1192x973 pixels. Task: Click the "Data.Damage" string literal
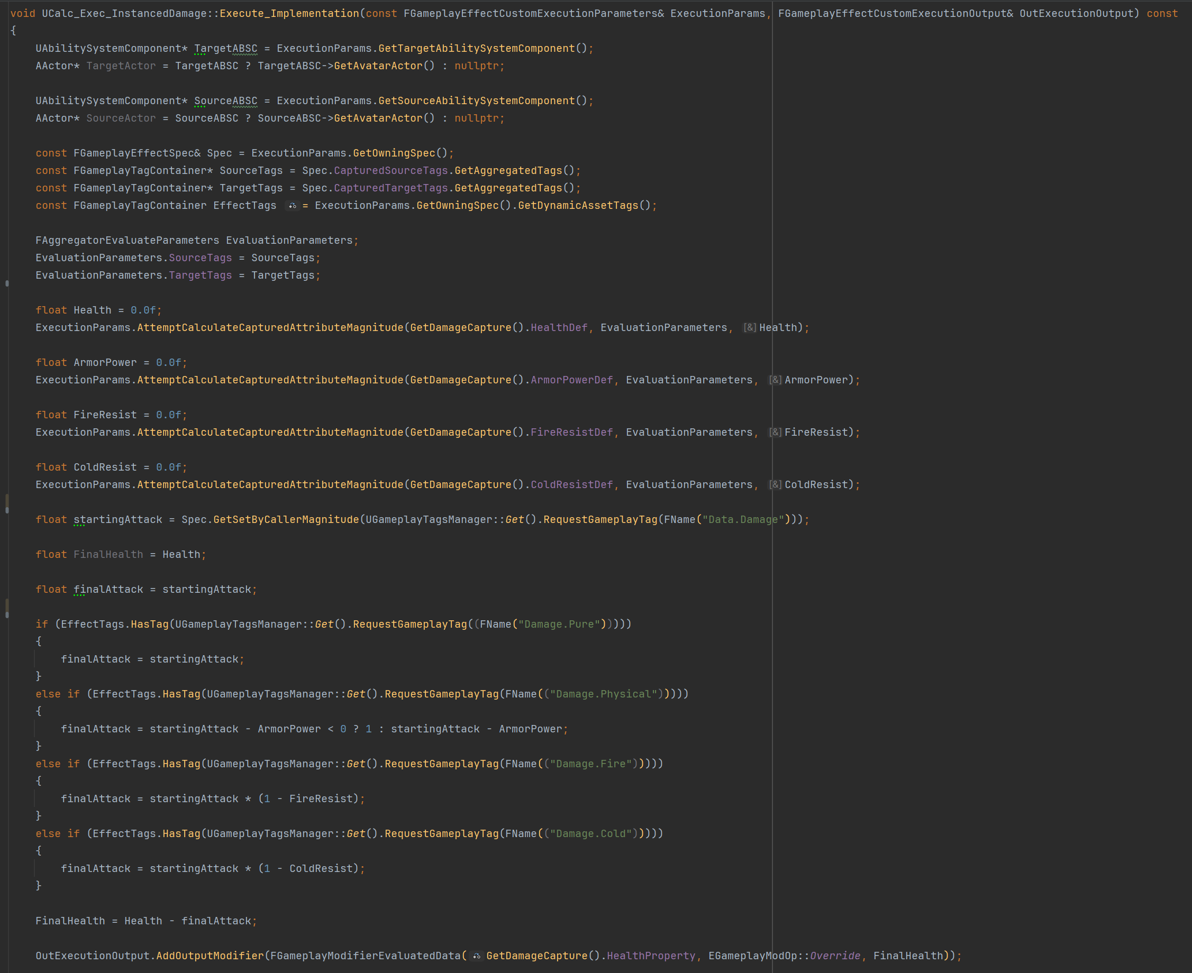743,520
